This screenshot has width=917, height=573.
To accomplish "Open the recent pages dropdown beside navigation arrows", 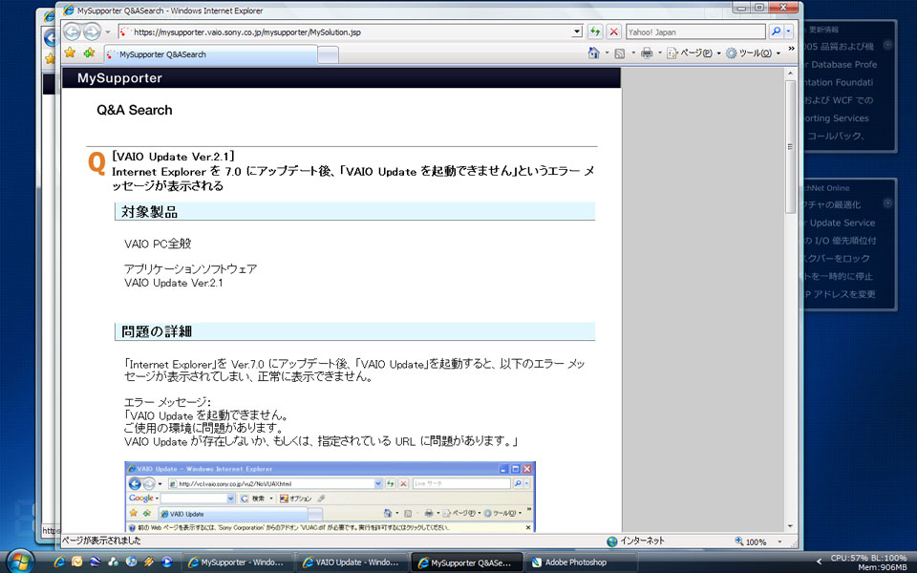I will [x=108, y=32].
